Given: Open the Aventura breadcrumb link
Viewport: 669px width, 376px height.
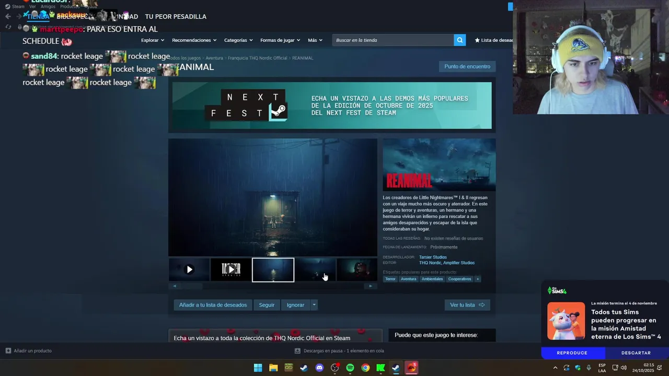Looking at the screenshot, I should click(x=214, y=58).
